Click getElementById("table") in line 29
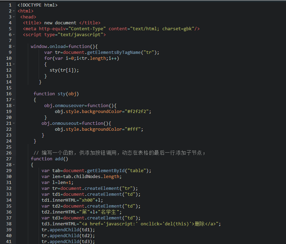The width and height of the screenshot is (286, 244). point(118,171)
